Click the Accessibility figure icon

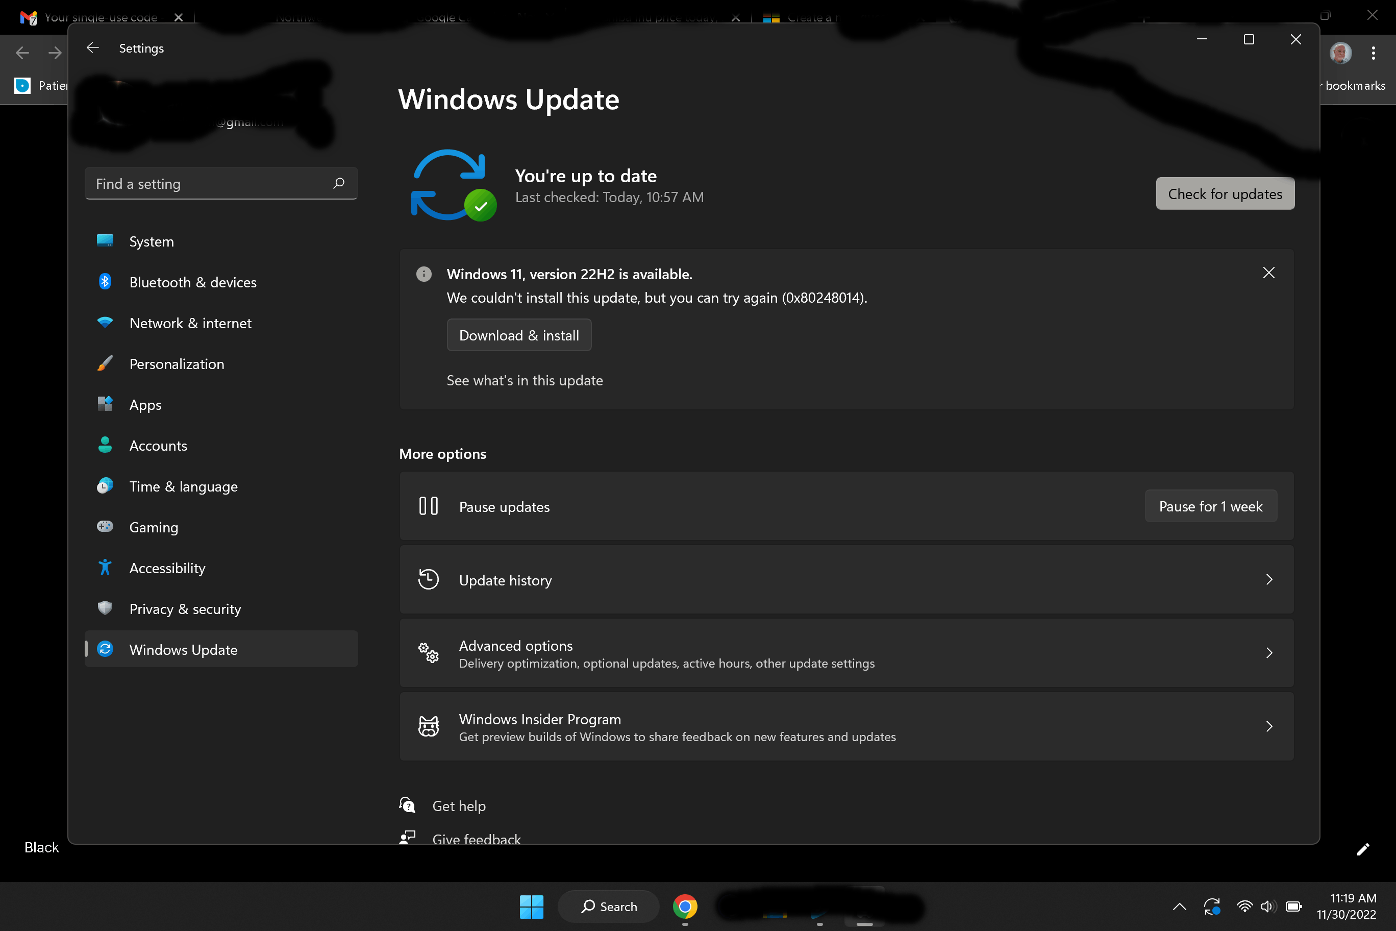click(105, 568)
